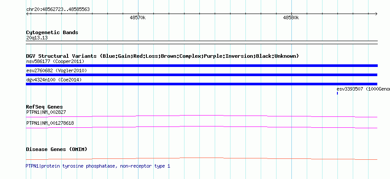Click the 48570k ruler tick label

(138, 18)
